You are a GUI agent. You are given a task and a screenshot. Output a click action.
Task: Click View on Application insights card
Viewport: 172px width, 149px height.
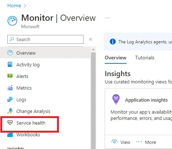pos(121,142)
